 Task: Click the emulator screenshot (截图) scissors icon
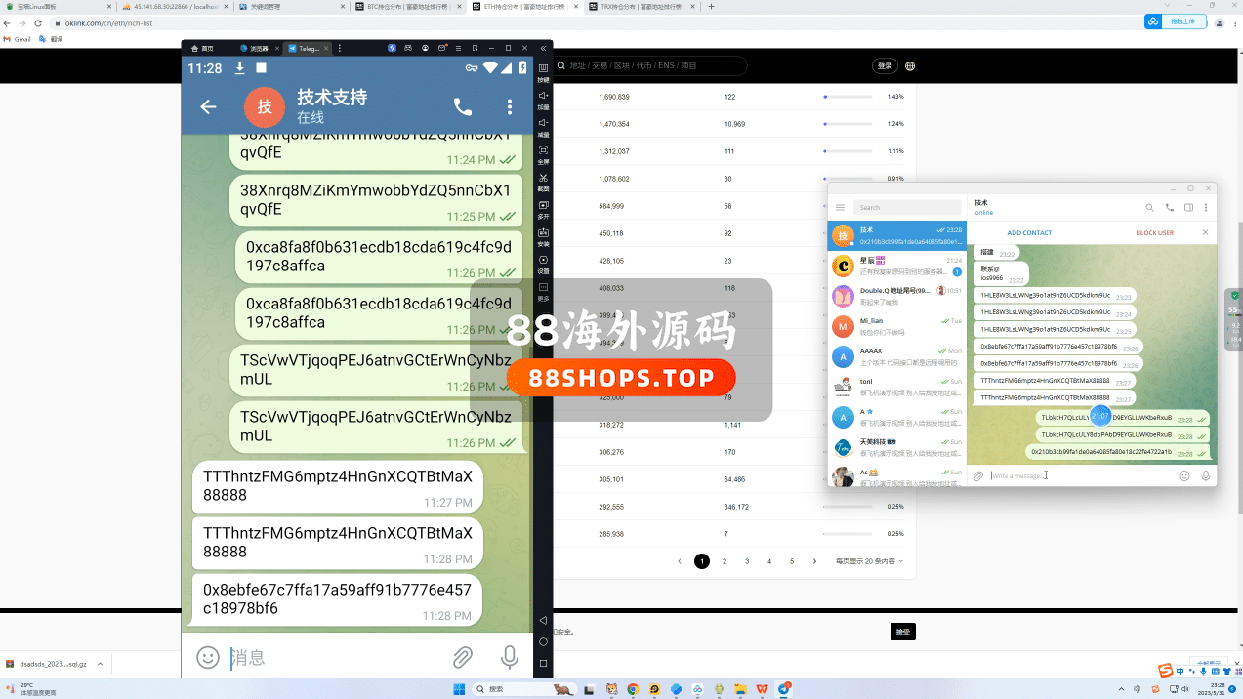point(544,179)
